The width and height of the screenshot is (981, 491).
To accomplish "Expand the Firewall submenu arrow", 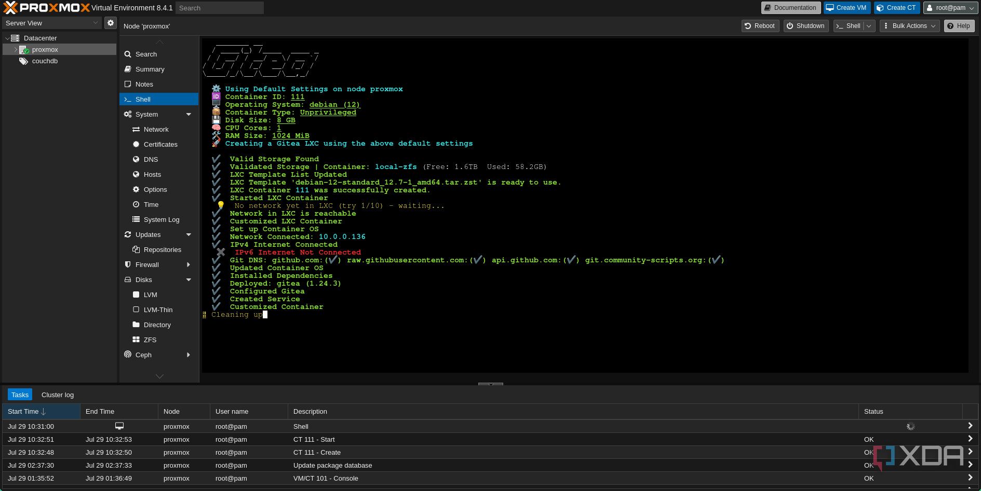I will [x=189, y=265].
